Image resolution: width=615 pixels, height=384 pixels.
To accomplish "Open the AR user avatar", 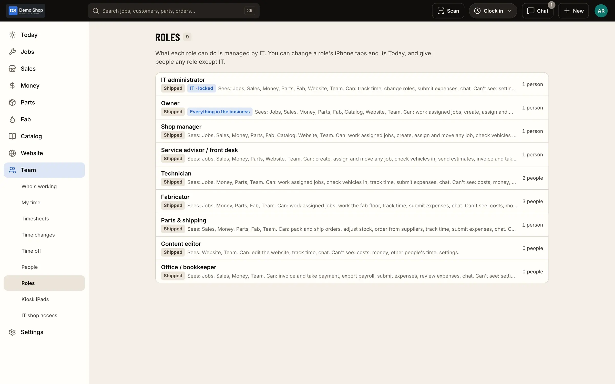I will pos(601,11).
